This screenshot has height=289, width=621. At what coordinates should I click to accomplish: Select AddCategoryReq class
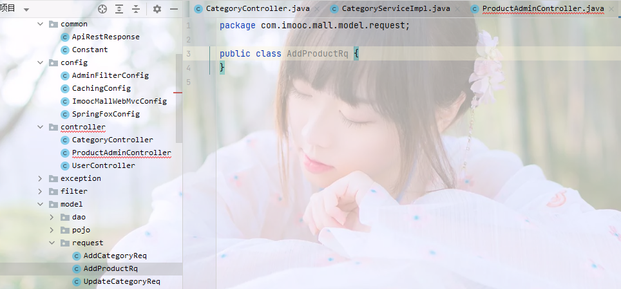(x=115, y=256)
